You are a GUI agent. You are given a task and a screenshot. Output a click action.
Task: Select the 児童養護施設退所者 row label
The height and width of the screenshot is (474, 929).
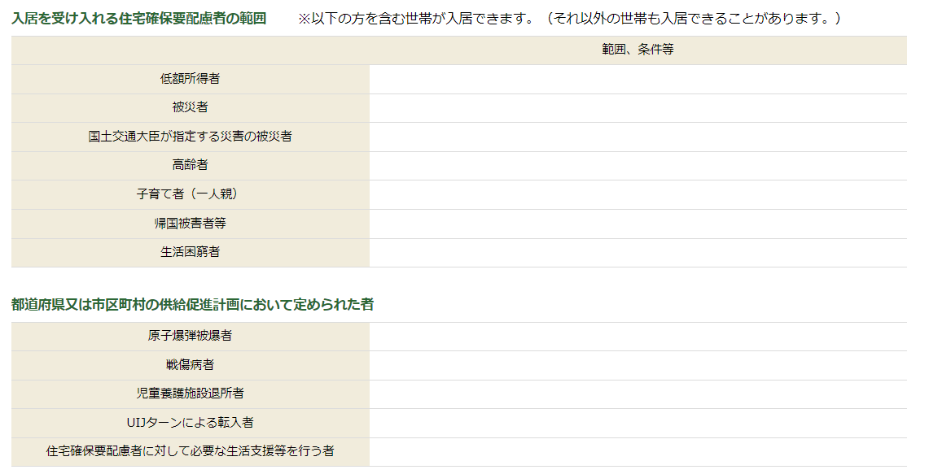click(x=190, y=394)
